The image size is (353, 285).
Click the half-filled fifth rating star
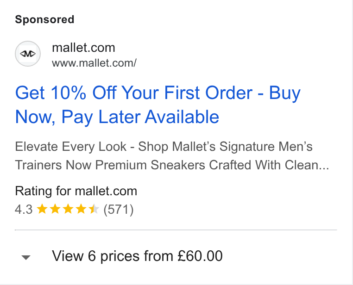pyautogui.click(x=94, y=209)
